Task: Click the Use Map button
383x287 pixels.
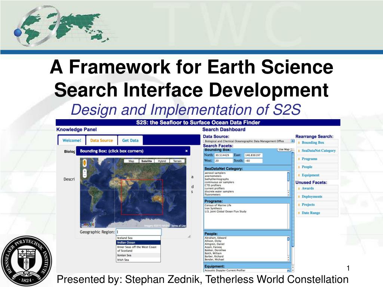Action: [x=284, y=149]
